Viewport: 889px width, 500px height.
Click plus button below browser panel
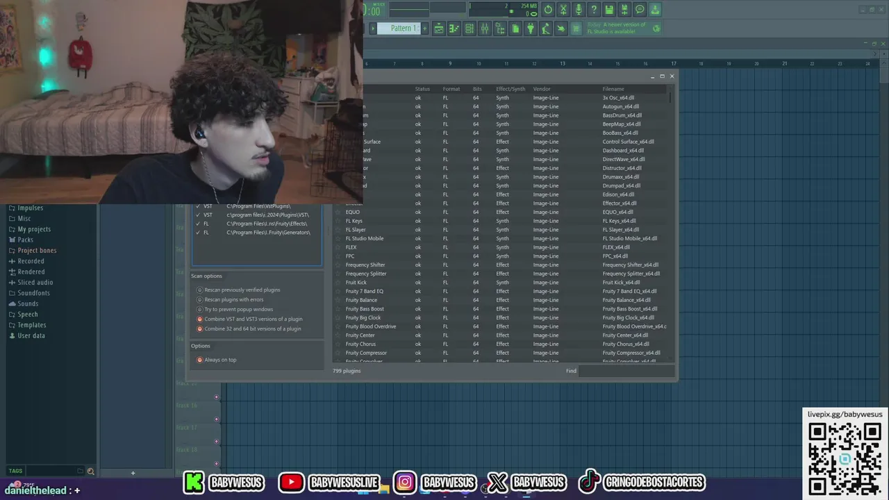(x=133, y=473)
